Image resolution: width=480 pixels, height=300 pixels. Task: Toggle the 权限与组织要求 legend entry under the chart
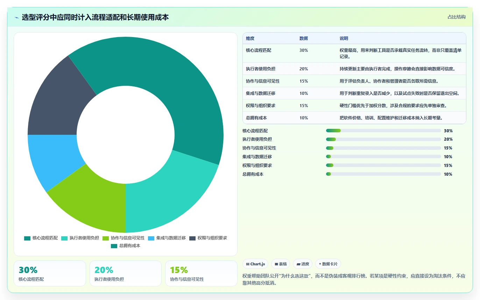point(208,238)
